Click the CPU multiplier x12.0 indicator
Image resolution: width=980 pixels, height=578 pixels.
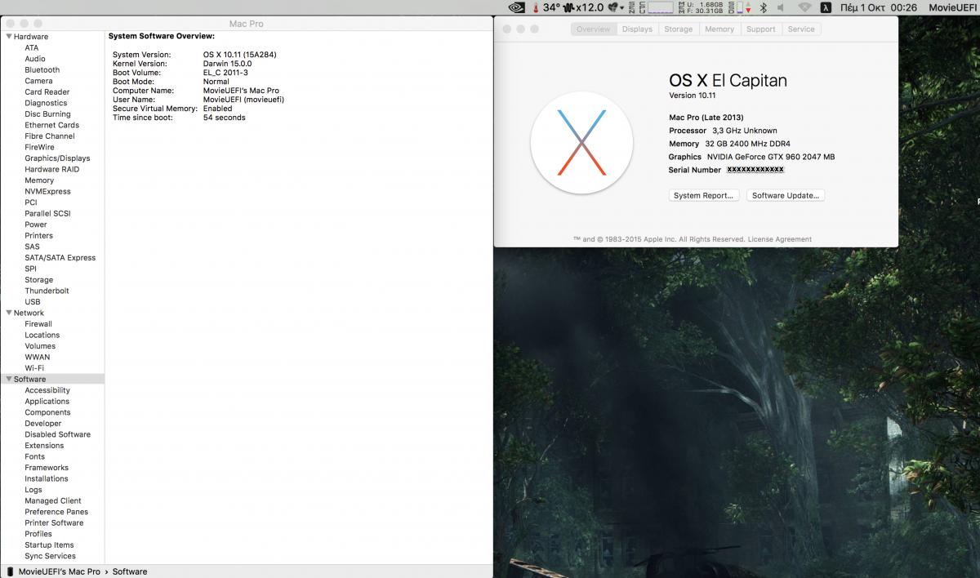click(584, 7)
